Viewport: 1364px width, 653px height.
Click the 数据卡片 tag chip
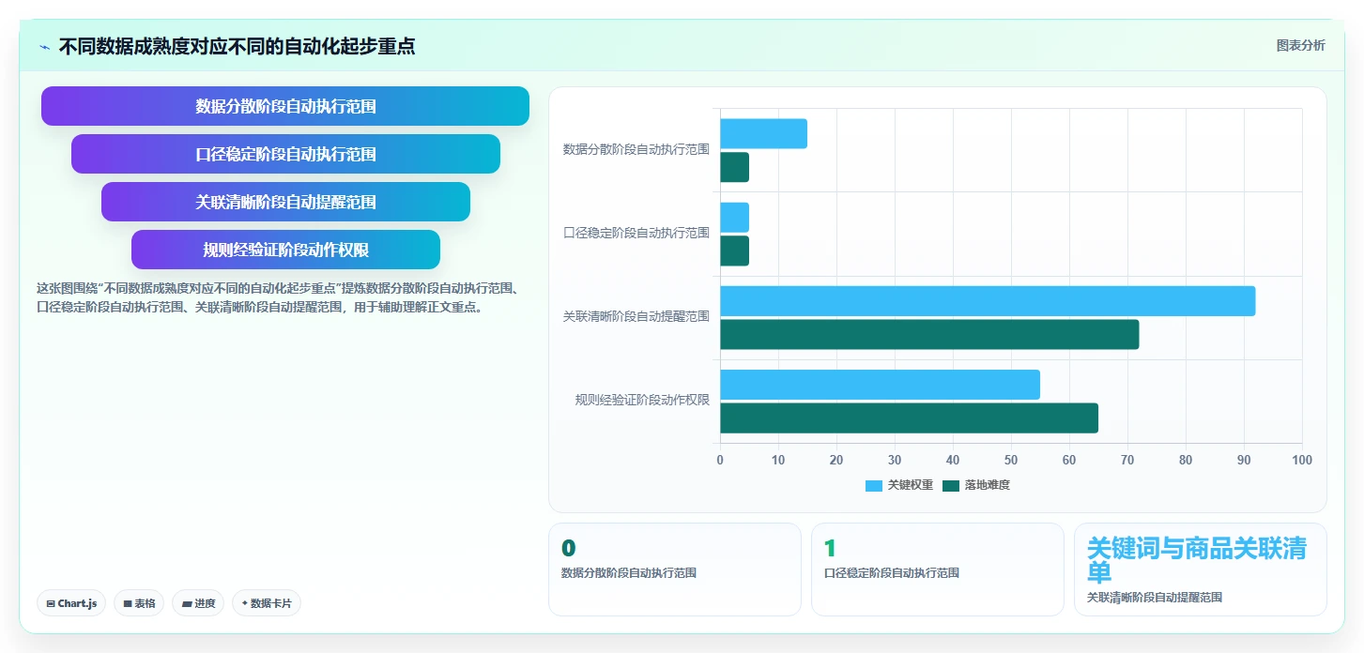[x=267, y=603]
